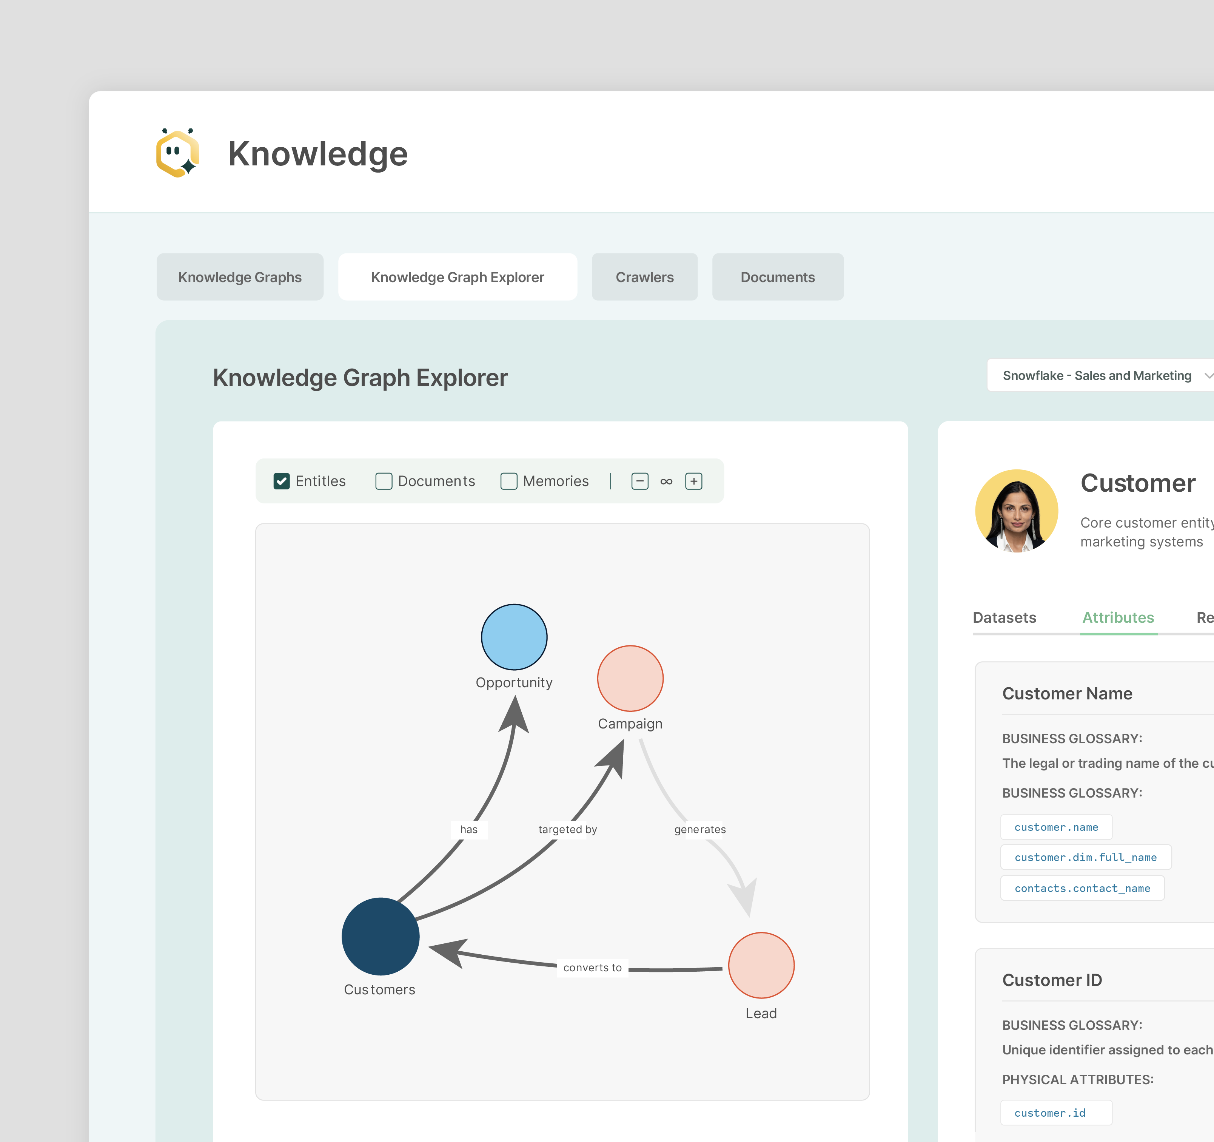Switch to the Knowledge Graphs tab
The image size is (1214, 1142).
(240, 277)
